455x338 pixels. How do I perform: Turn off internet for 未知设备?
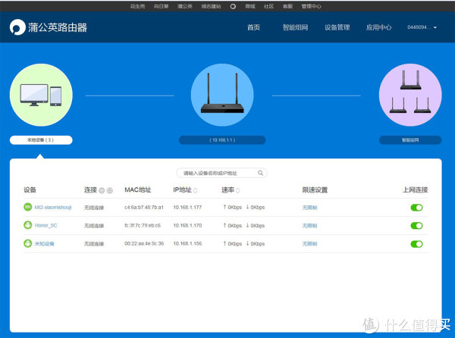[416, 244]
